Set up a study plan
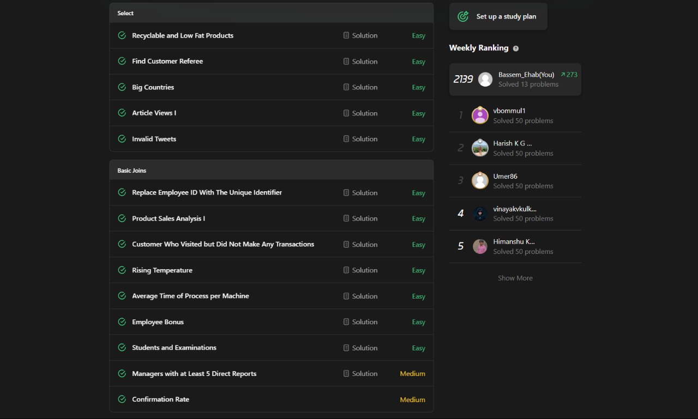Viewport: 698px width, 419px height. [498, 16]
